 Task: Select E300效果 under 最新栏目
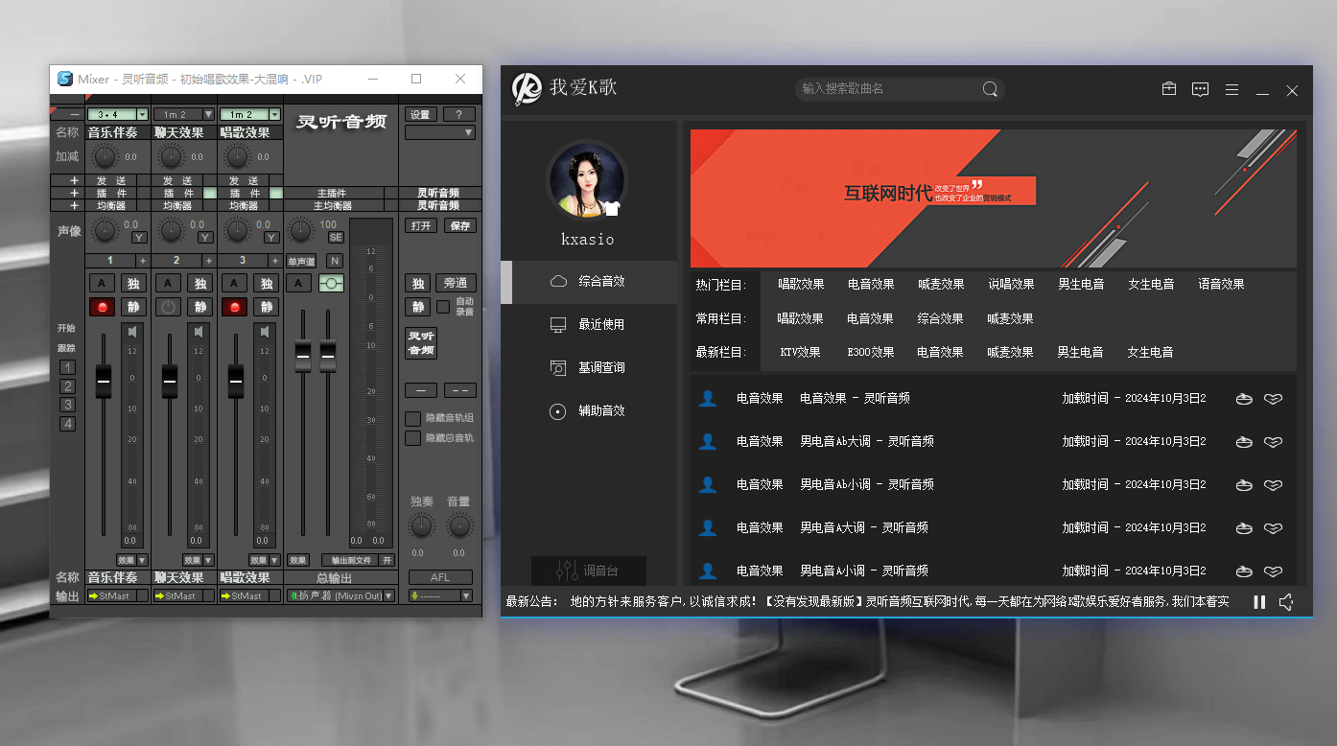click(x=871, y=352)
